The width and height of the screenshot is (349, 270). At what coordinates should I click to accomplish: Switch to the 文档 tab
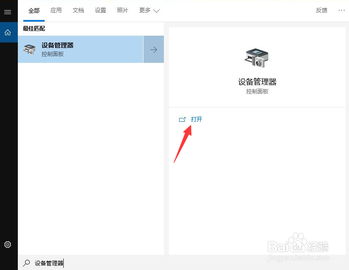click(78, 11)
